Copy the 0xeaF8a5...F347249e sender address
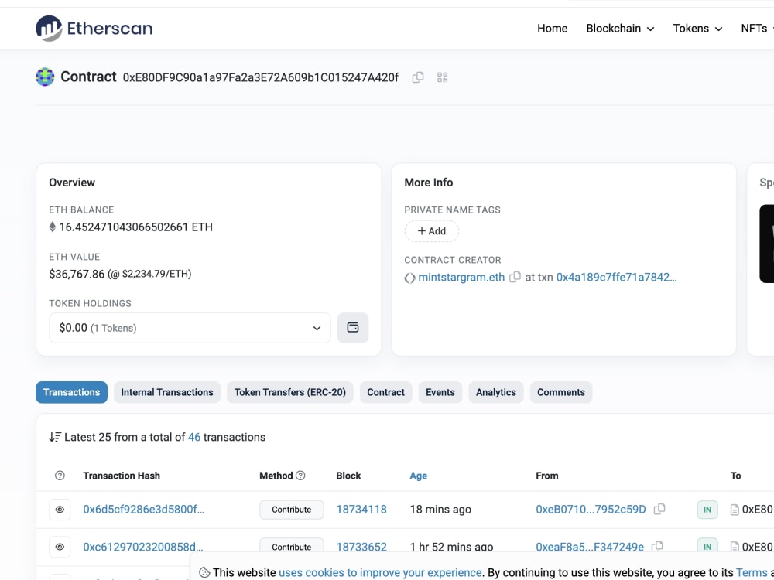774x580 pixels. (x=657, y=547)
